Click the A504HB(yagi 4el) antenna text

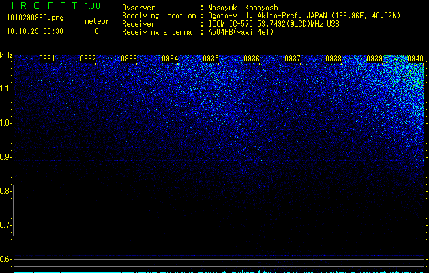(241, 32)
